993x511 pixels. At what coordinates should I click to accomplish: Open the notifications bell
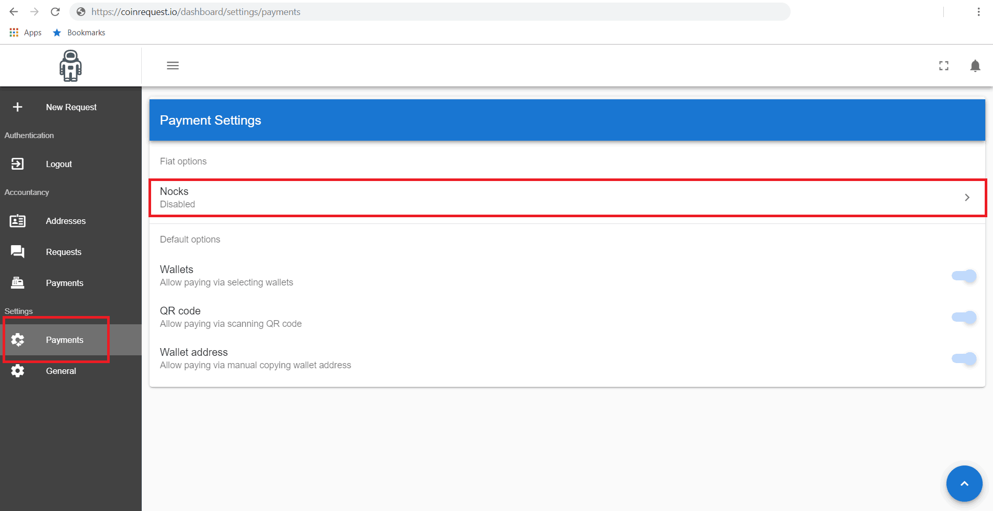pyautogui.click(x=975, y=66)
